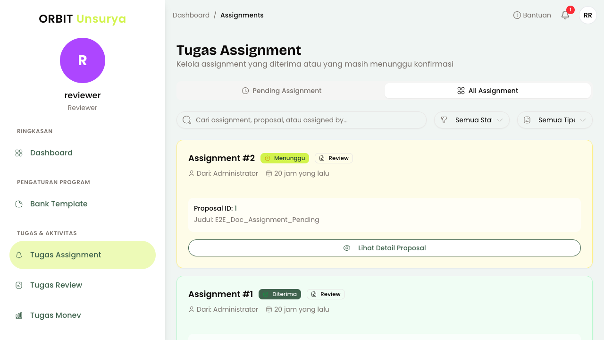Open the RR user avatar menu
The width and height of the screenshot is (604, 340).
(588, 15)
